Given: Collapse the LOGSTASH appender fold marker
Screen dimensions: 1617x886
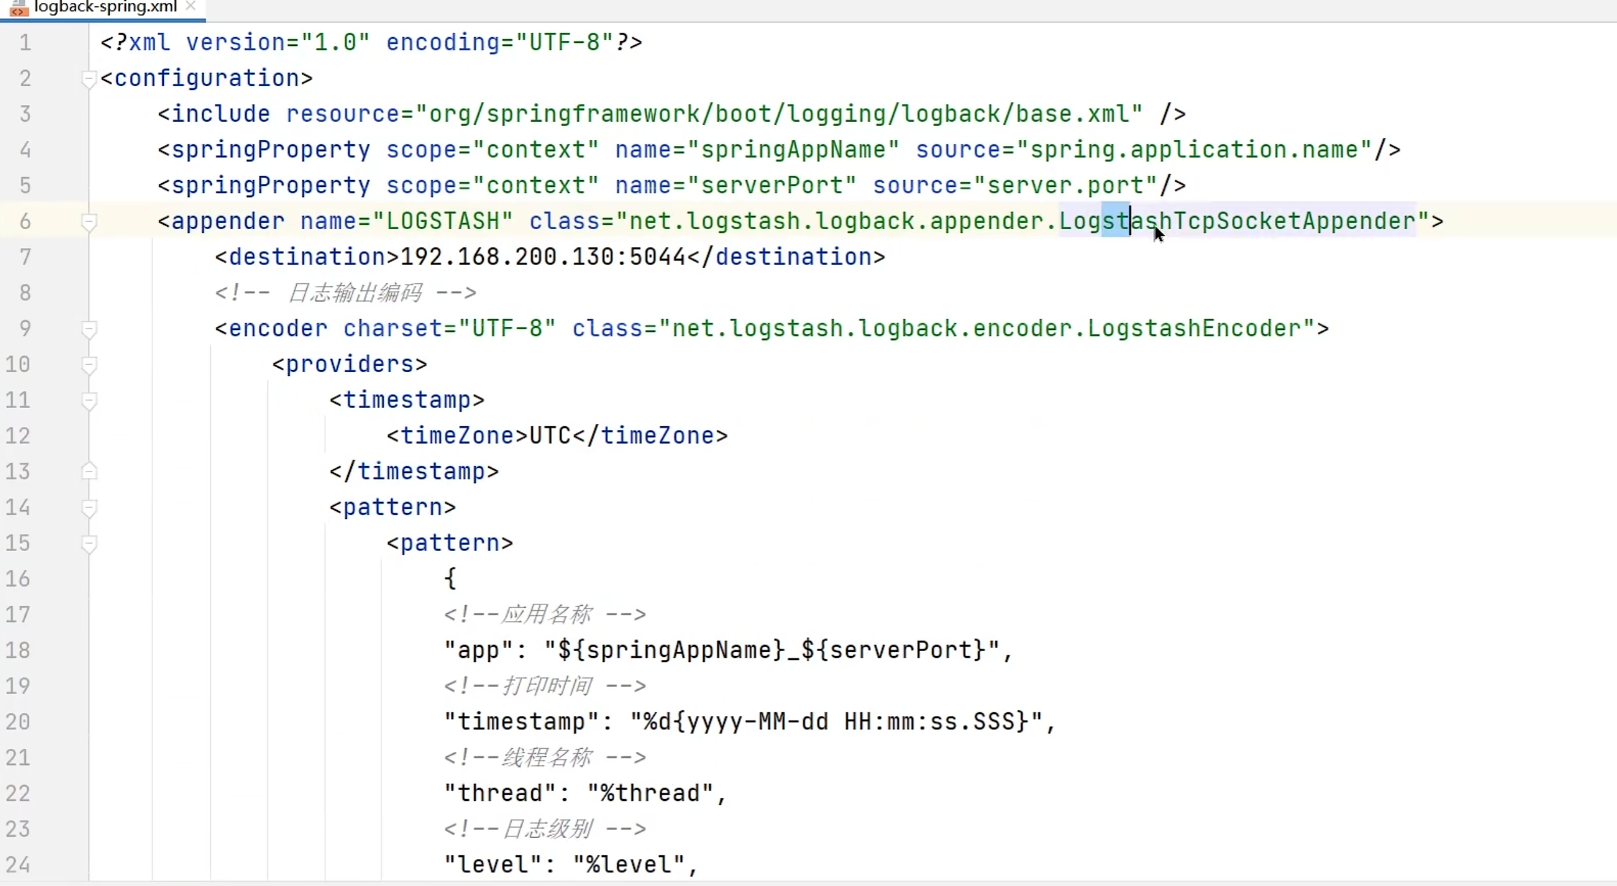Looking at the screenshot, I should (89, 222).
